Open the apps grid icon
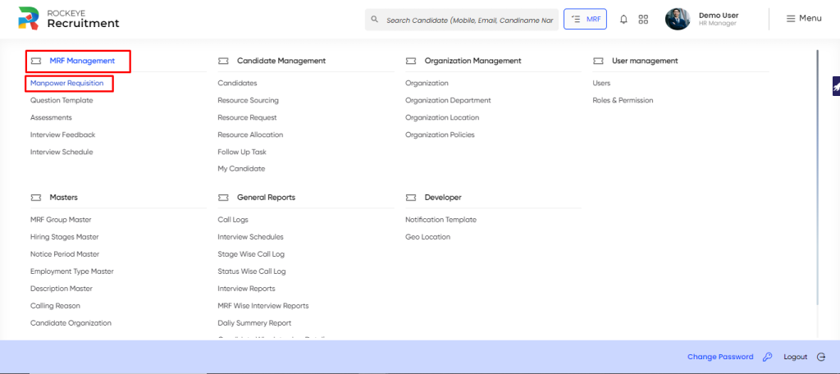The width and height of the screenshot is (840, 374). coord(643,20)
